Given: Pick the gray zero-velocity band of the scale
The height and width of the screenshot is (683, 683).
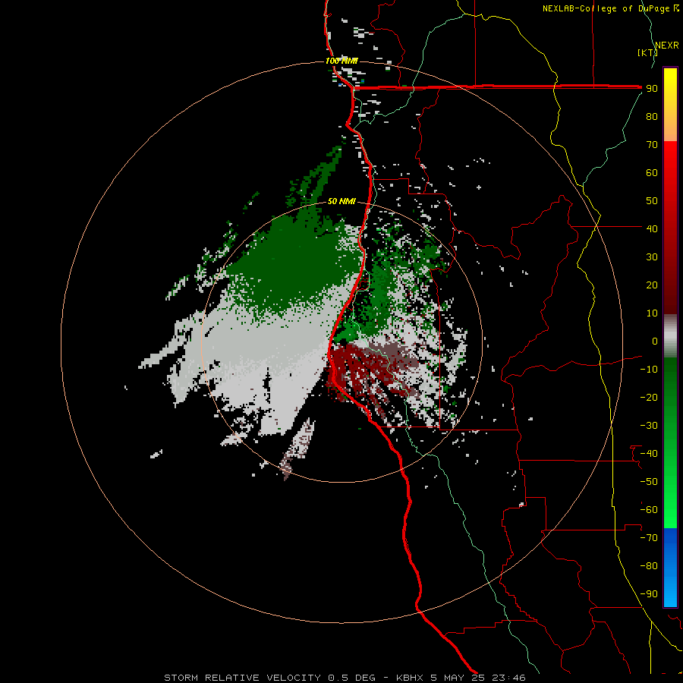Looking at the screenshot, I should pos(670,336).
